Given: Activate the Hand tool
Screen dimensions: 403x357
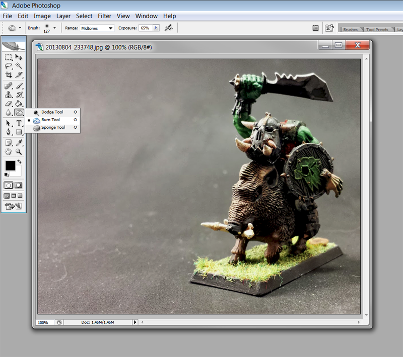Looking at the screenshot, I should coord(9,151).
